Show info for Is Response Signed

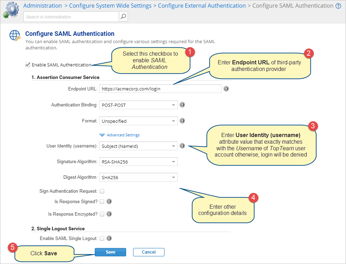click(x=109, y=201)
